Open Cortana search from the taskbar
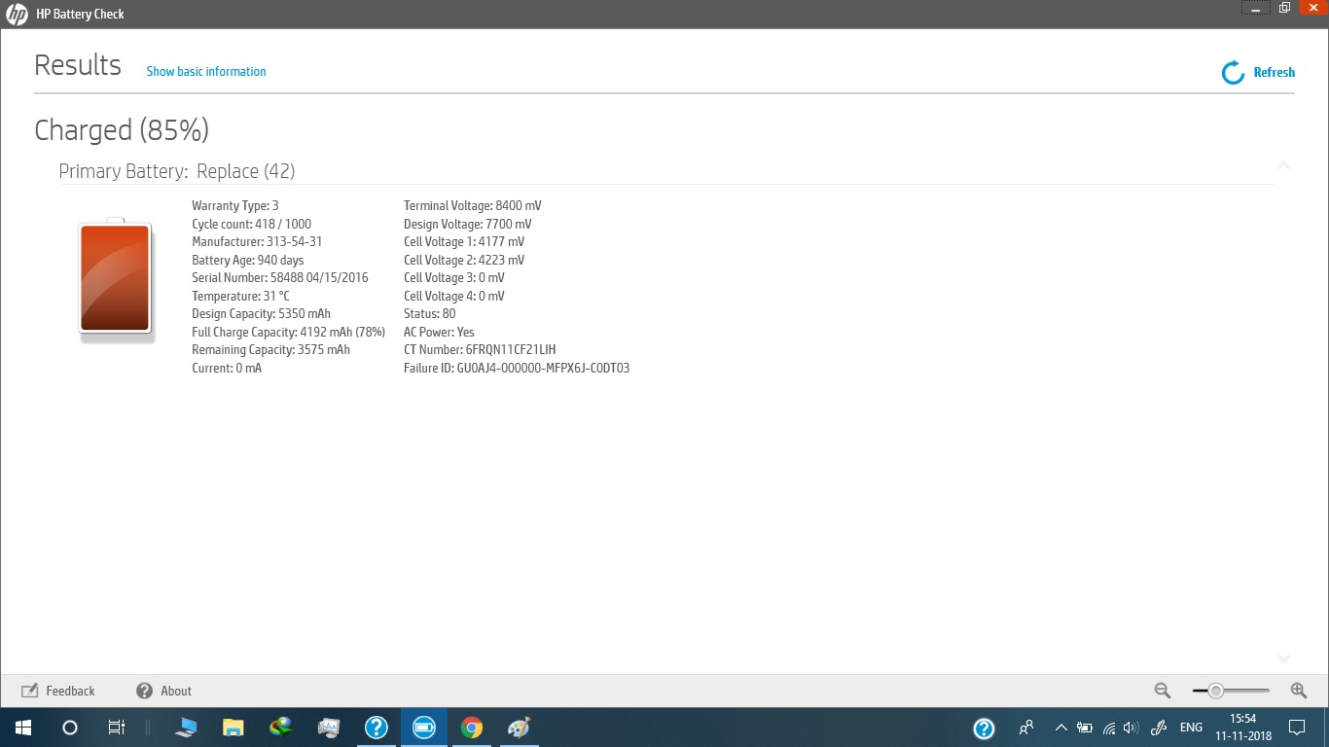The height and width of the screenshot is (747, 1329). [68, 727]
